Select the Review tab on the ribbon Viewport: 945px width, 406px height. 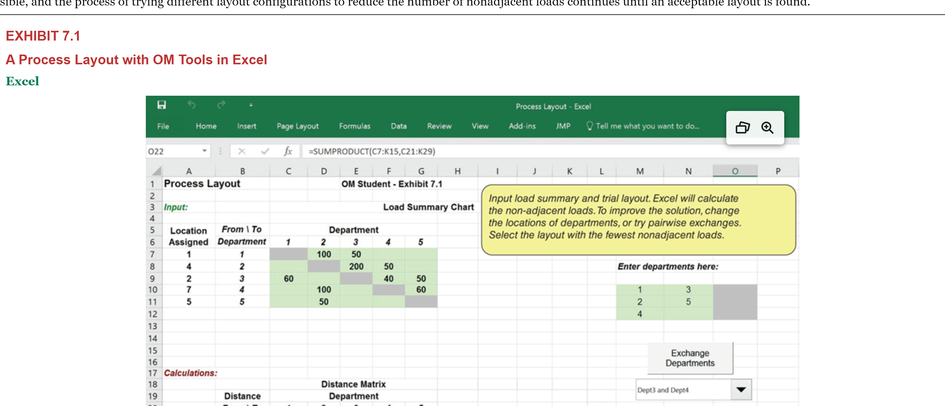[439, 126]
